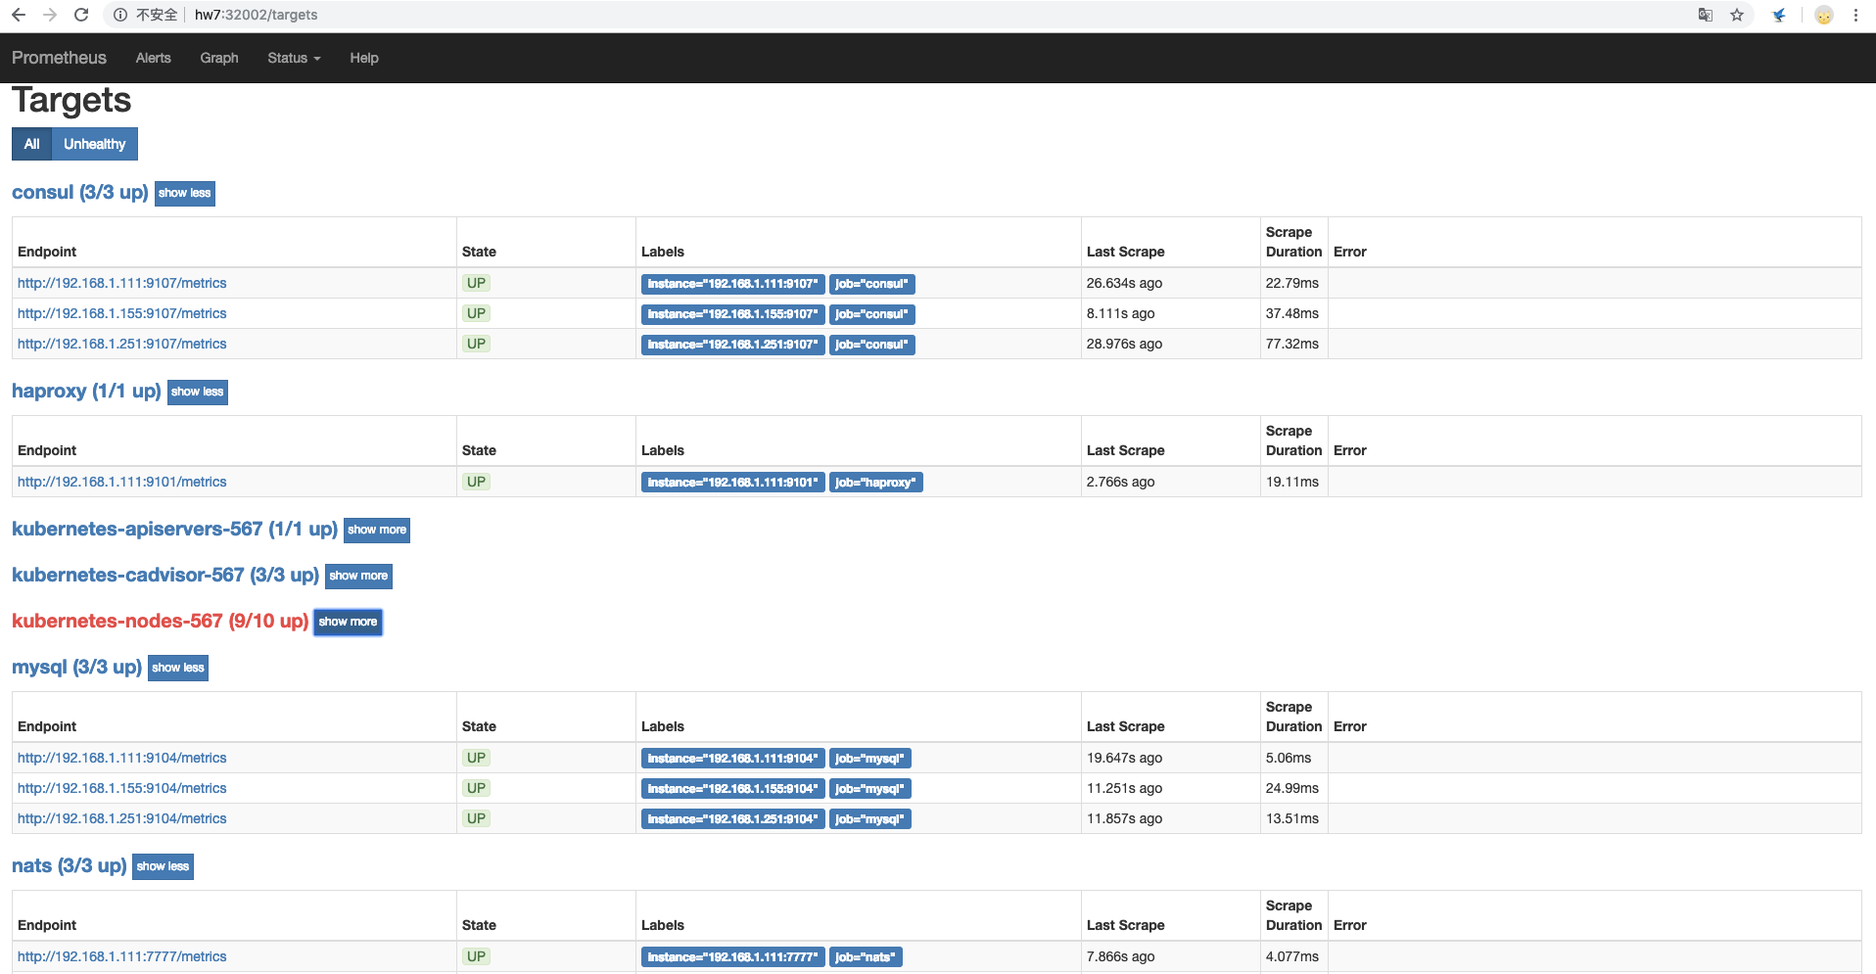
Task: Click the job="haproxy" label badge
Action: coord(875,483)
